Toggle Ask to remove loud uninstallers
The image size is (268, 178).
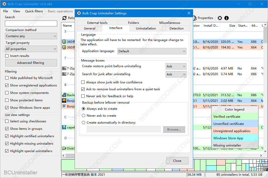[x=83, y=89]
